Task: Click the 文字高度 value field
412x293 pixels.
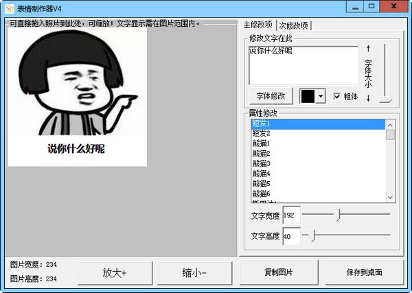Action: coord(291,236)
